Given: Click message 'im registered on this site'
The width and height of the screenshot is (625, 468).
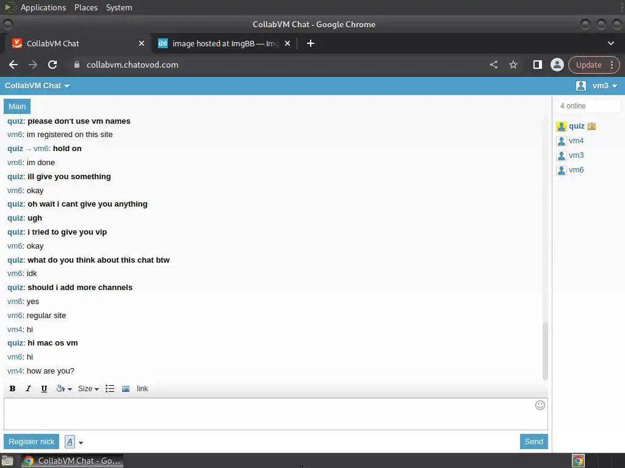Looking at the screenshot, I should (70, 135).
